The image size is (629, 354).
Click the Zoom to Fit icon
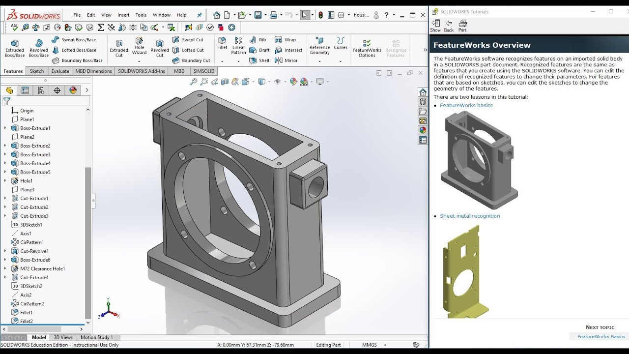194,82
